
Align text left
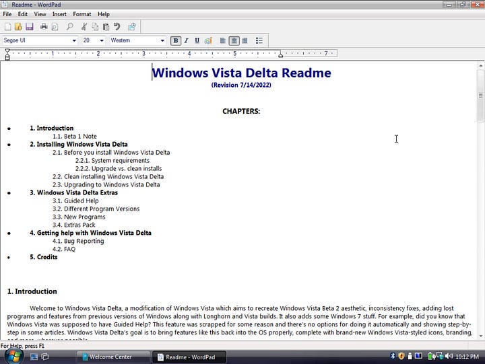(223, 40)
